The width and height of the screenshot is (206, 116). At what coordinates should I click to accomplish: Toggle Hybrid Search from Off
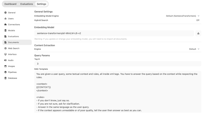point(198,20)
